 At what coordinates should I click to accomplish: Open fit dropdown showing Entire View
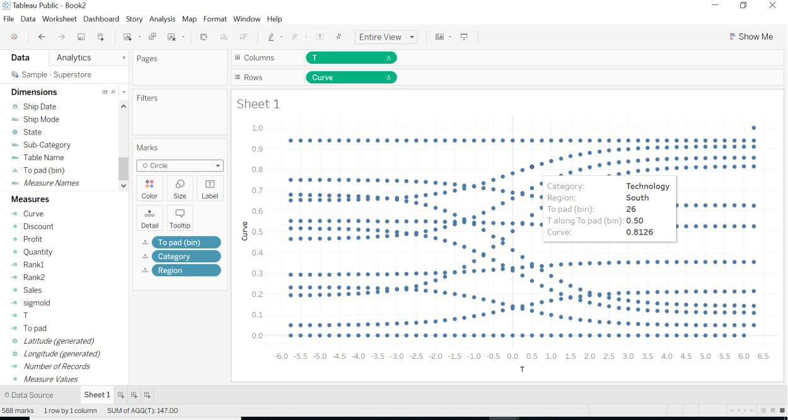click(386, 37)
